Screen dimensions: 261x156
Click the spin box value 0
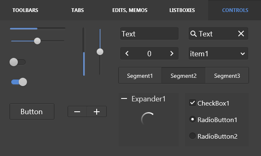point(149,54)
